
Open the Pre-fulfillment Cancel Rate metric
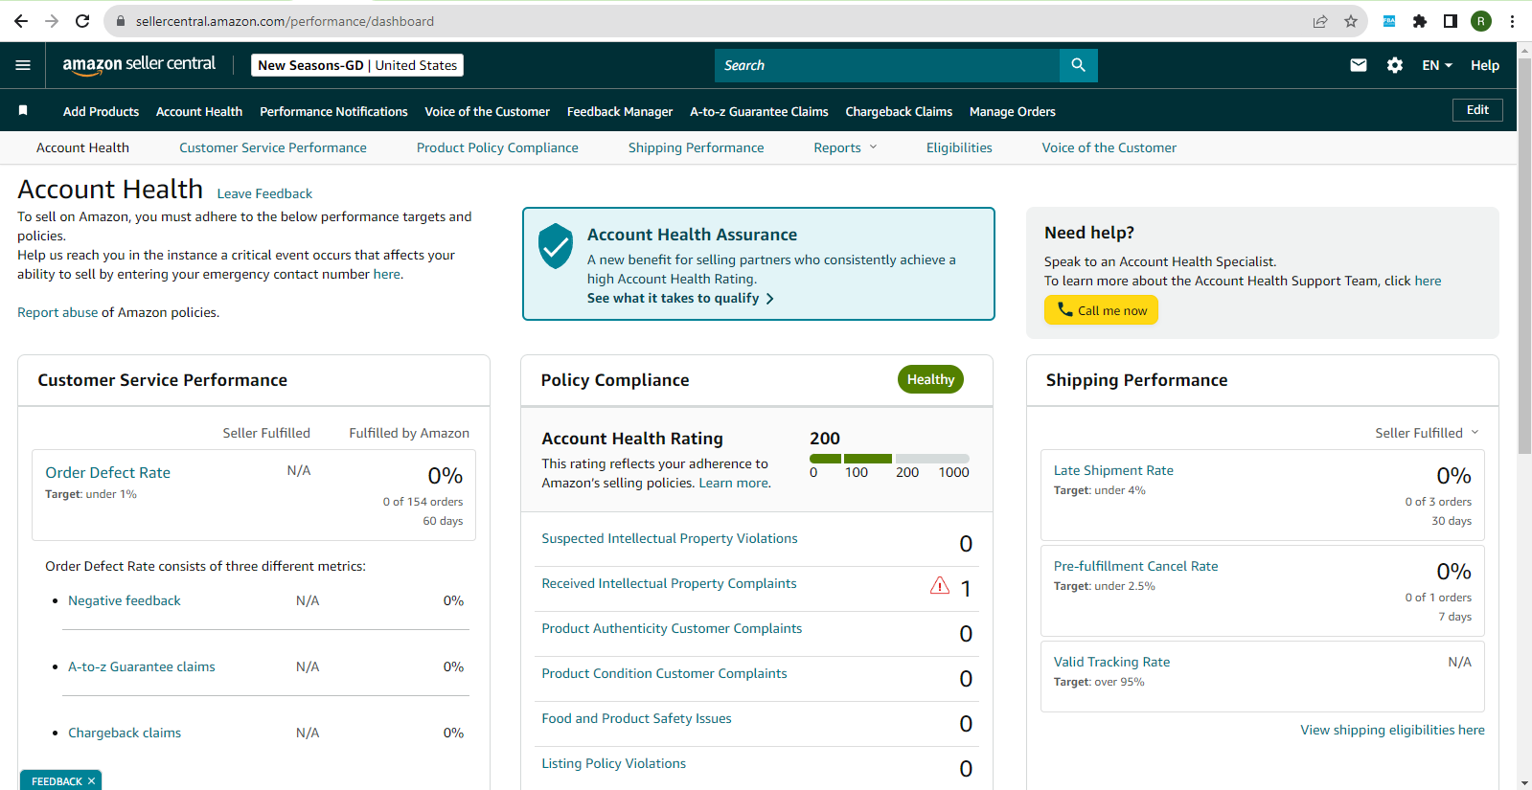[x=1135, y=566]
